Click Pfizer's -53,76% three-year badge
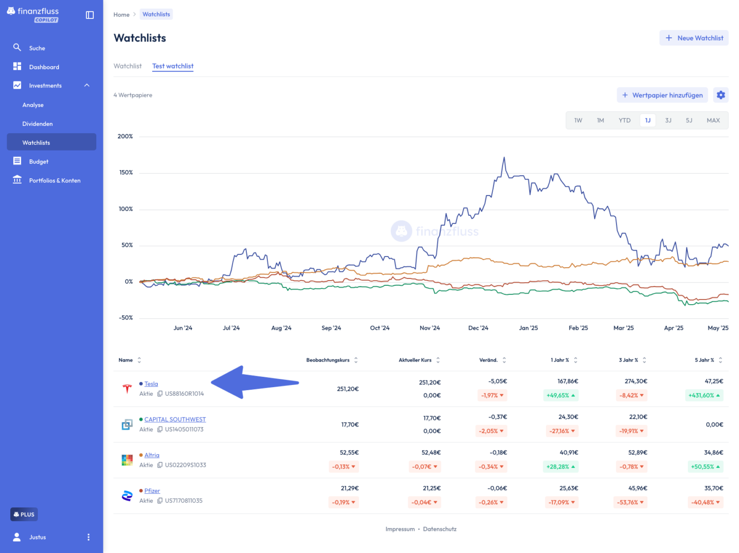This screenshot has height=553, width=739. point(630,502)
